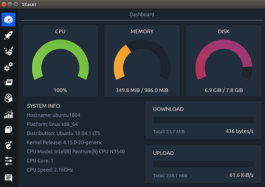Image resolution: width=265 pixels, height=187 pixels.
Task: Click the CPU card heading
Action: 60,31
